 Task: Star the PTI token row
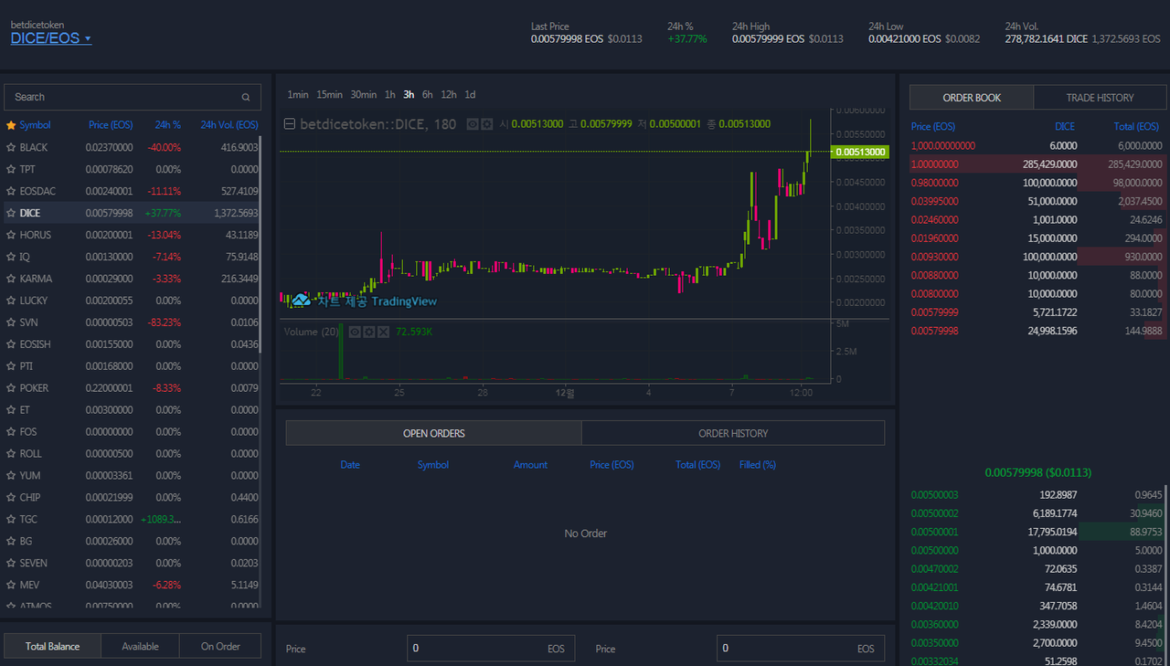(11, 366)
